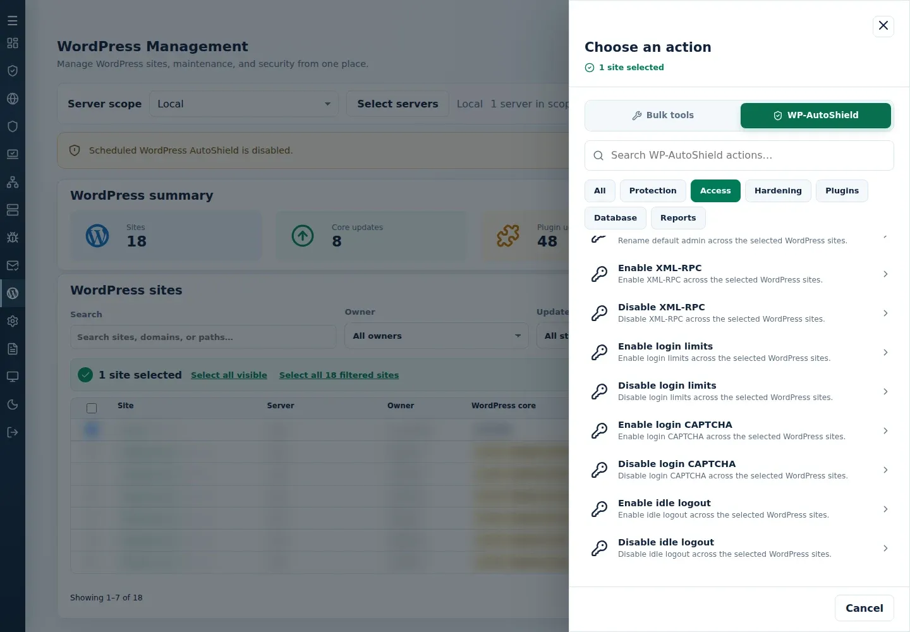Filter actions by Hardening

pos(778,191)
